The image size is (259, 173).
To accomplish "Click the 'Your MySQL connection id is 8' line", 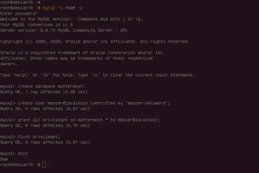I will [x=36, y=25].
